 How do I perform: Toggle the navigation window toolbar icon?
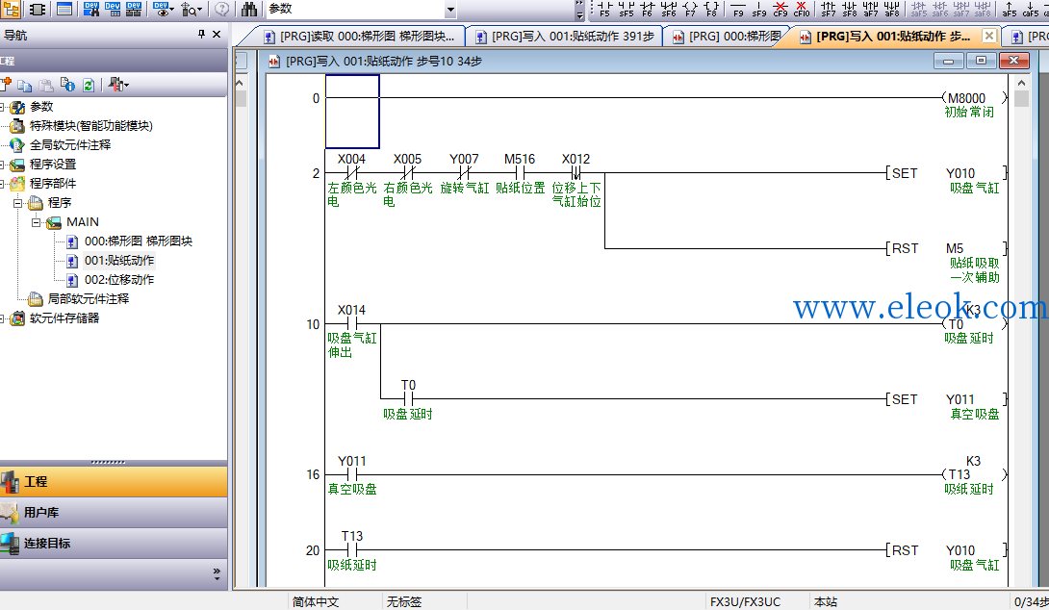click(x=12, y=10)
